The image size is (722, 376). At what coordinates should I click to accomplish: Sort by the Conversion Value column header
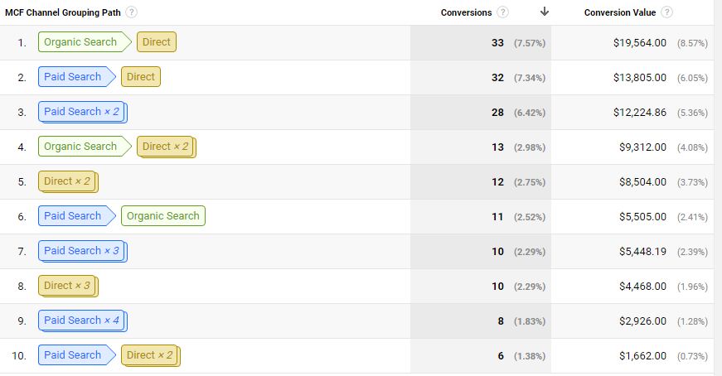pos(619,12)
